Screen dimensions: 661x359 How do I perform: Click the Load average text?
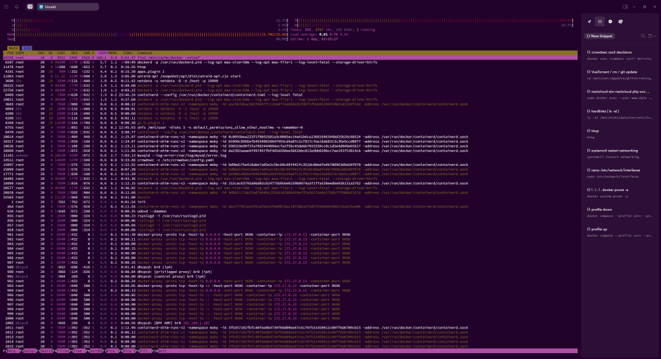tap(319, 34)
